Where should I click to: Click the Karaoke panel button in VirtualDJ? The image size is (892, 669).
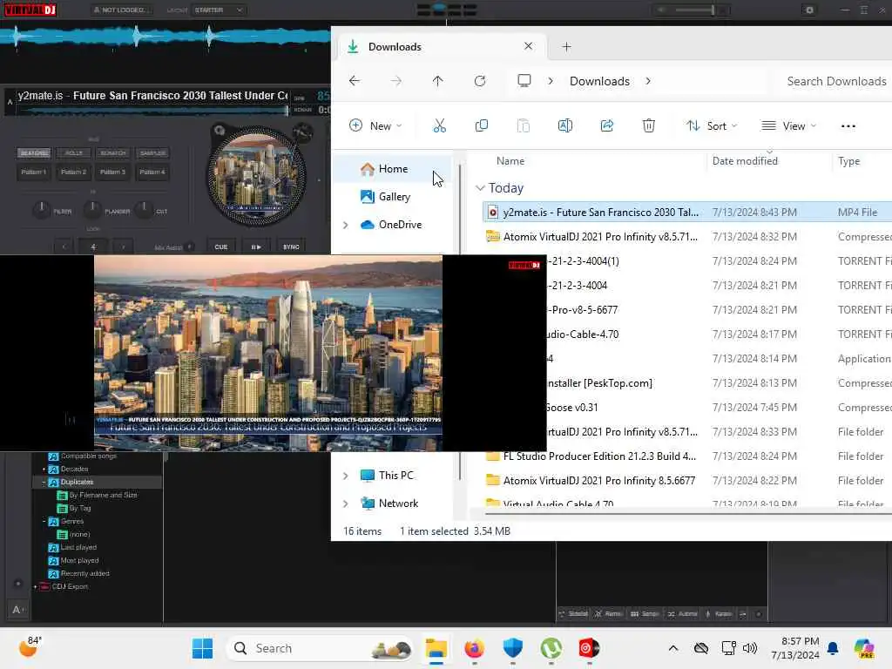[x=719, y=614]
